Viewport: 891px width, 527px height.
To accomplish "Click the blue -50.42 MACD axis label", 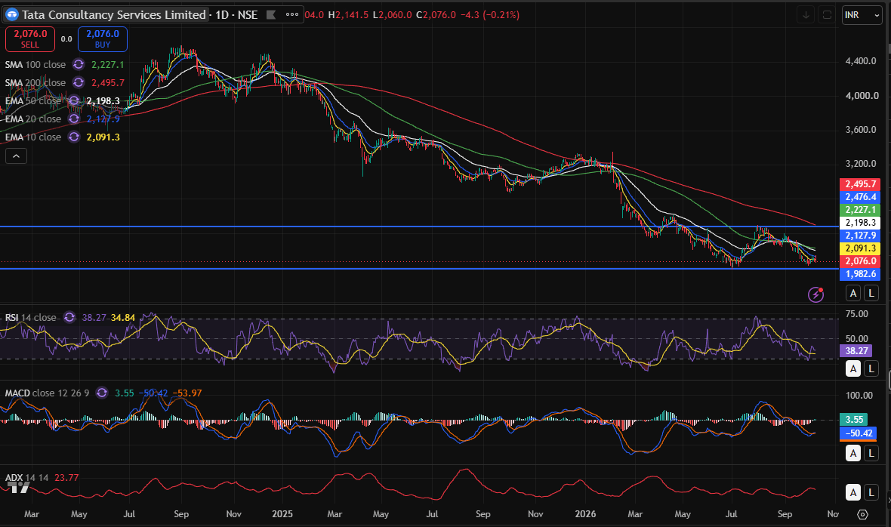I will [858, 433].
